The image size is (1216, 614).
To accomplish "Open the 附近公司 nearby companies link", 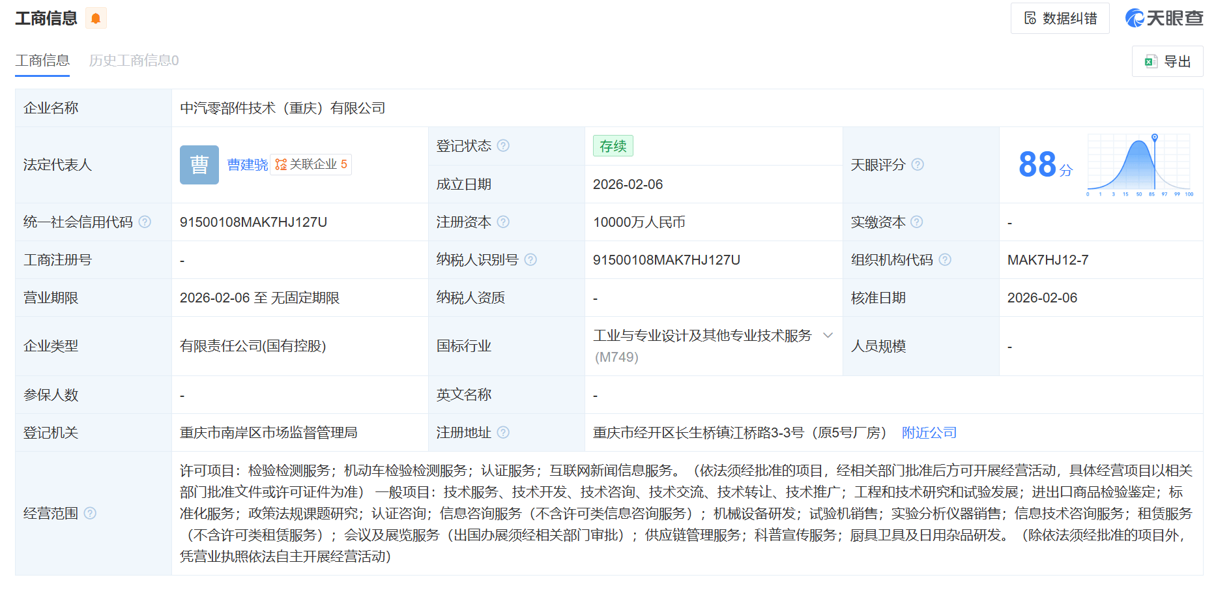I will point(929,433).
